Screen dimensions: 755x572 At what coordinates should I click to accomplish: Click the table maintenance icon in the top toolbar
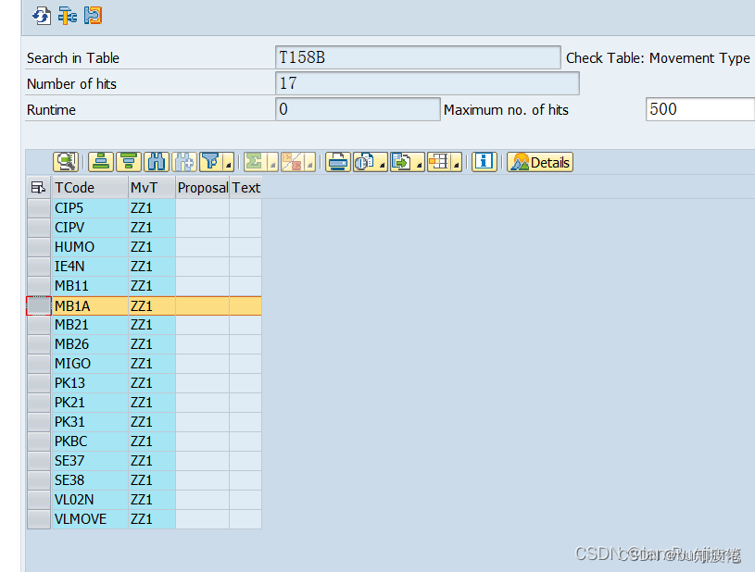(x=65, y=15)
